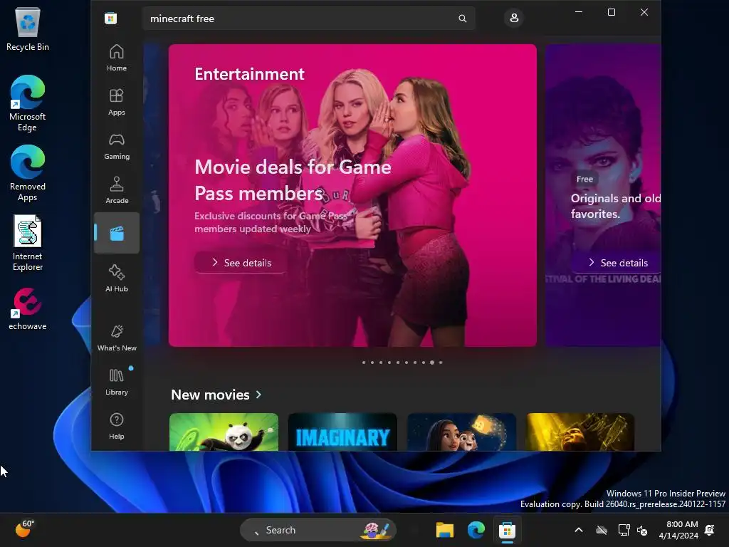Screen dimensions: 729x547
Task: Open File Explorer from the taskbar
Action: point(444,530)
